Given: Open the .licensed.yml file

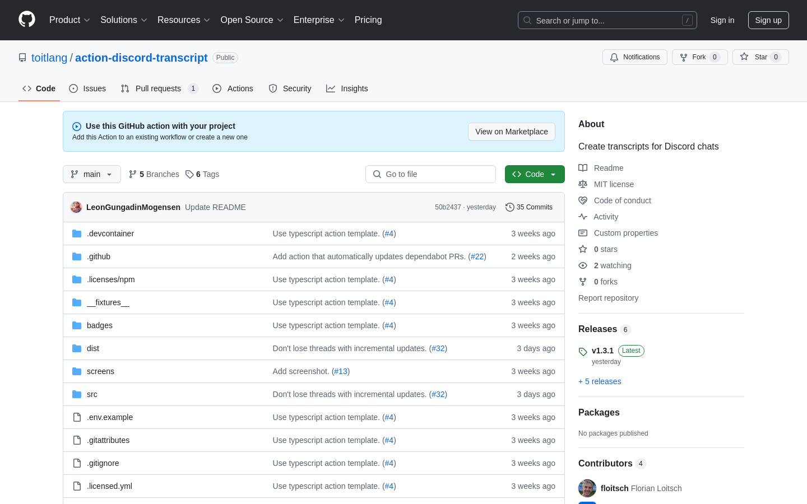Looking at the screenshot, I should pyautogui.click(x=109, y=486).
